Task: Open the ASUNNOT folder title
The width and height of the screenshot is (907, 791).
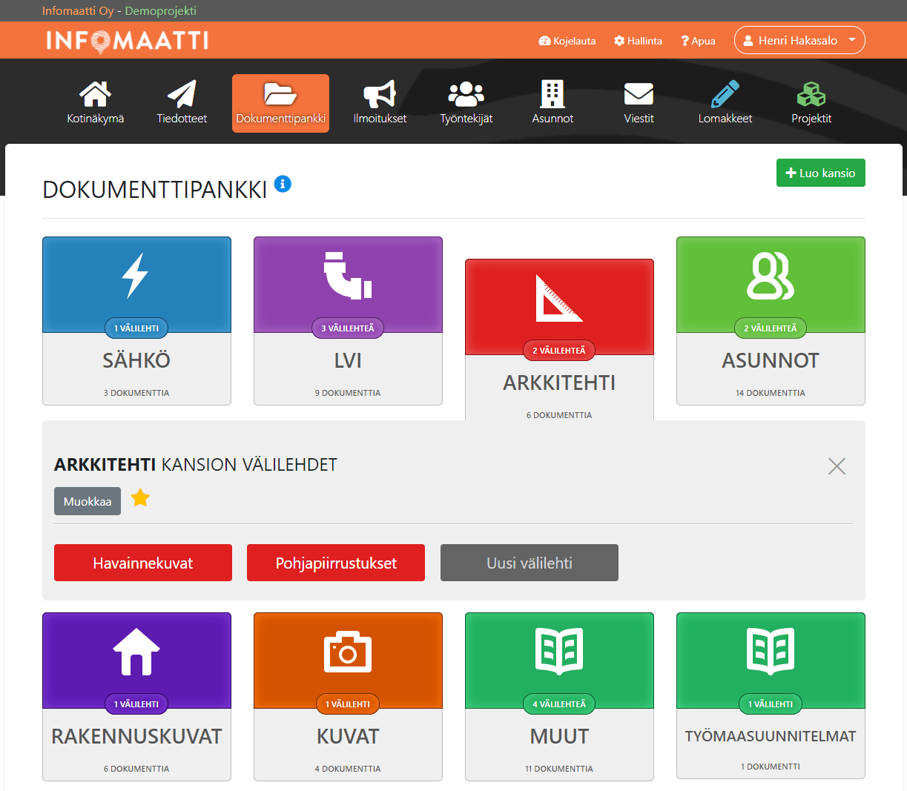Action: [771, 360]
